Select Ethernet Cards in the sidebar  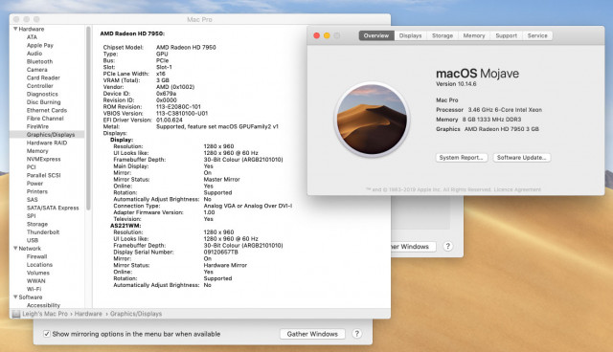47,110
